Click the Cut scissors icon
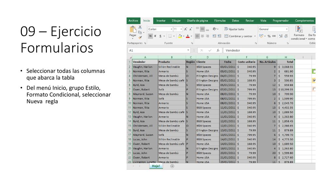Image resolution: width=333 pixels, height=187 pixels. 140,27
